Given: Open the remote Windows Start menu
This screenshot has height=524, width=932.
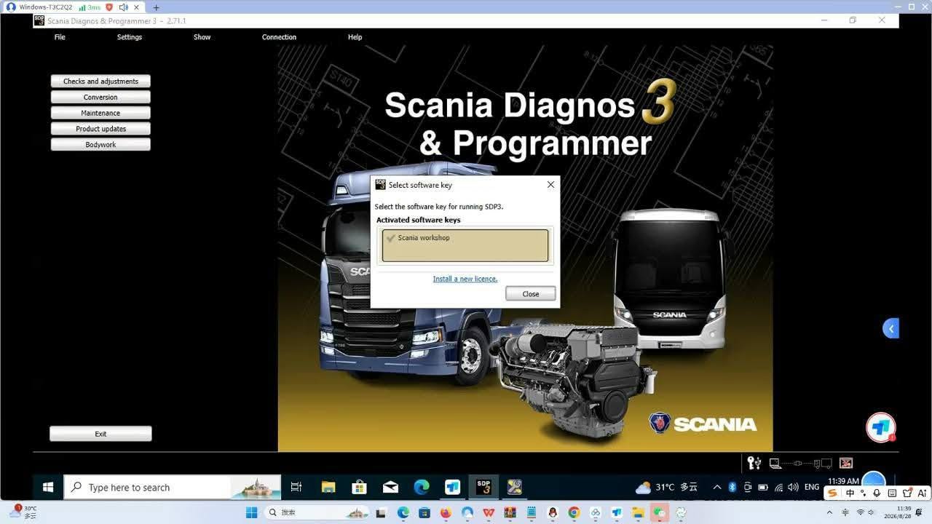Looking at the screenshot, I should [48, 487].
